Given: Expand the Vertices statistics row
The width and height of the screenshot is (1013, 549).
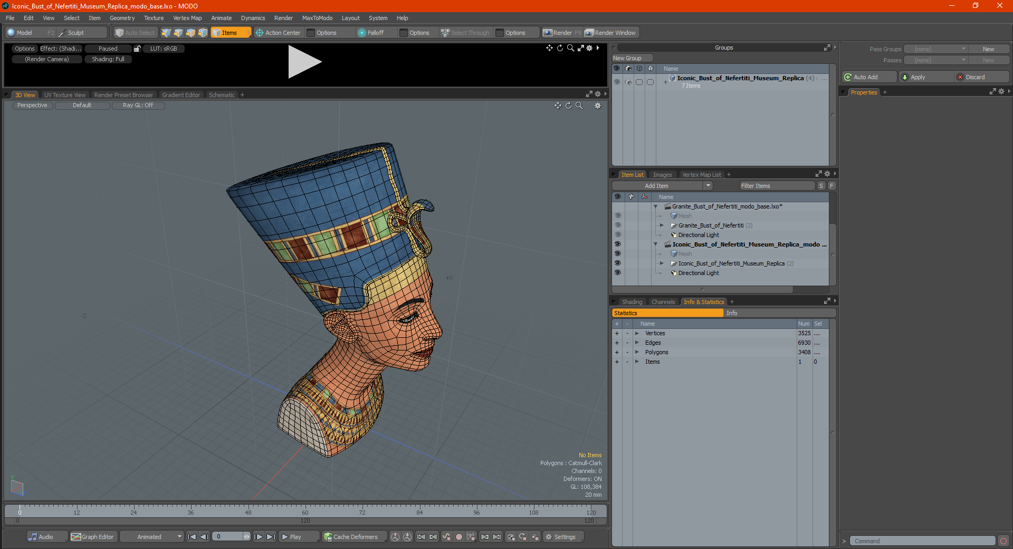Looking at the screenshot, I should tap(637, 333).
